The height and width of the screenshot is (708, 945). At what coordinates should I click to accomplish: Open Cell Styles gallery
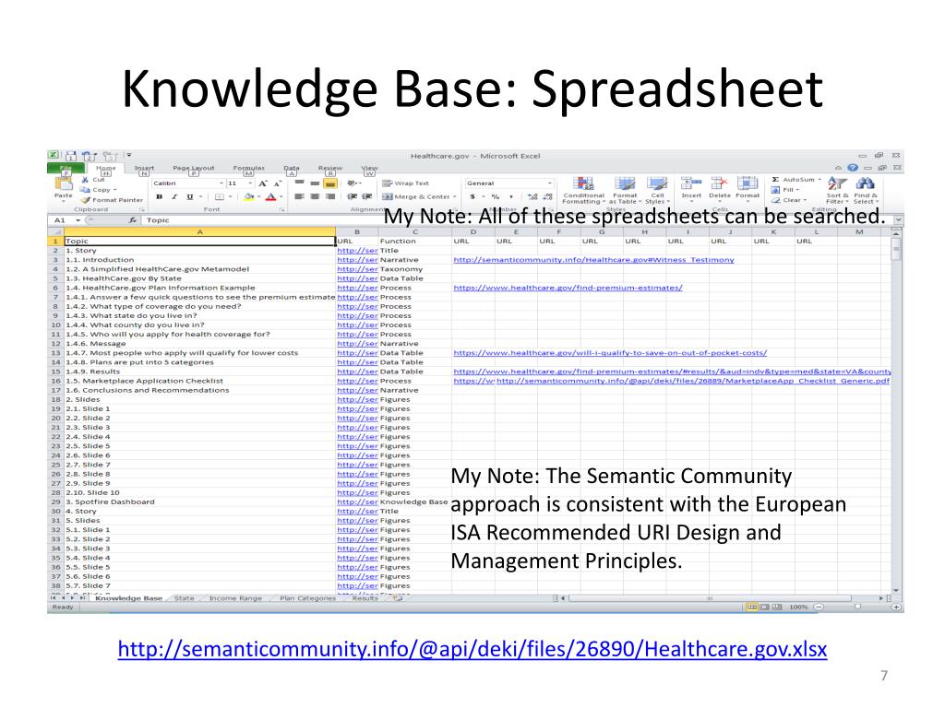(x=657, y=191)
